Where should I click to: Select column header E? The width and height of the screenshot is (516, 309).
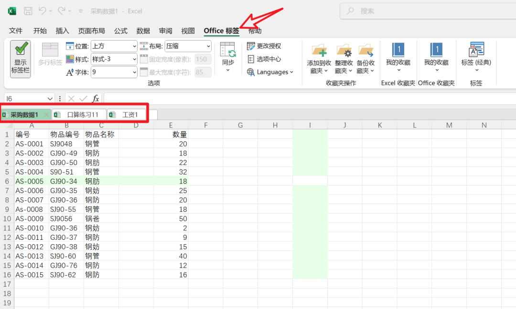tap(171, 125)
